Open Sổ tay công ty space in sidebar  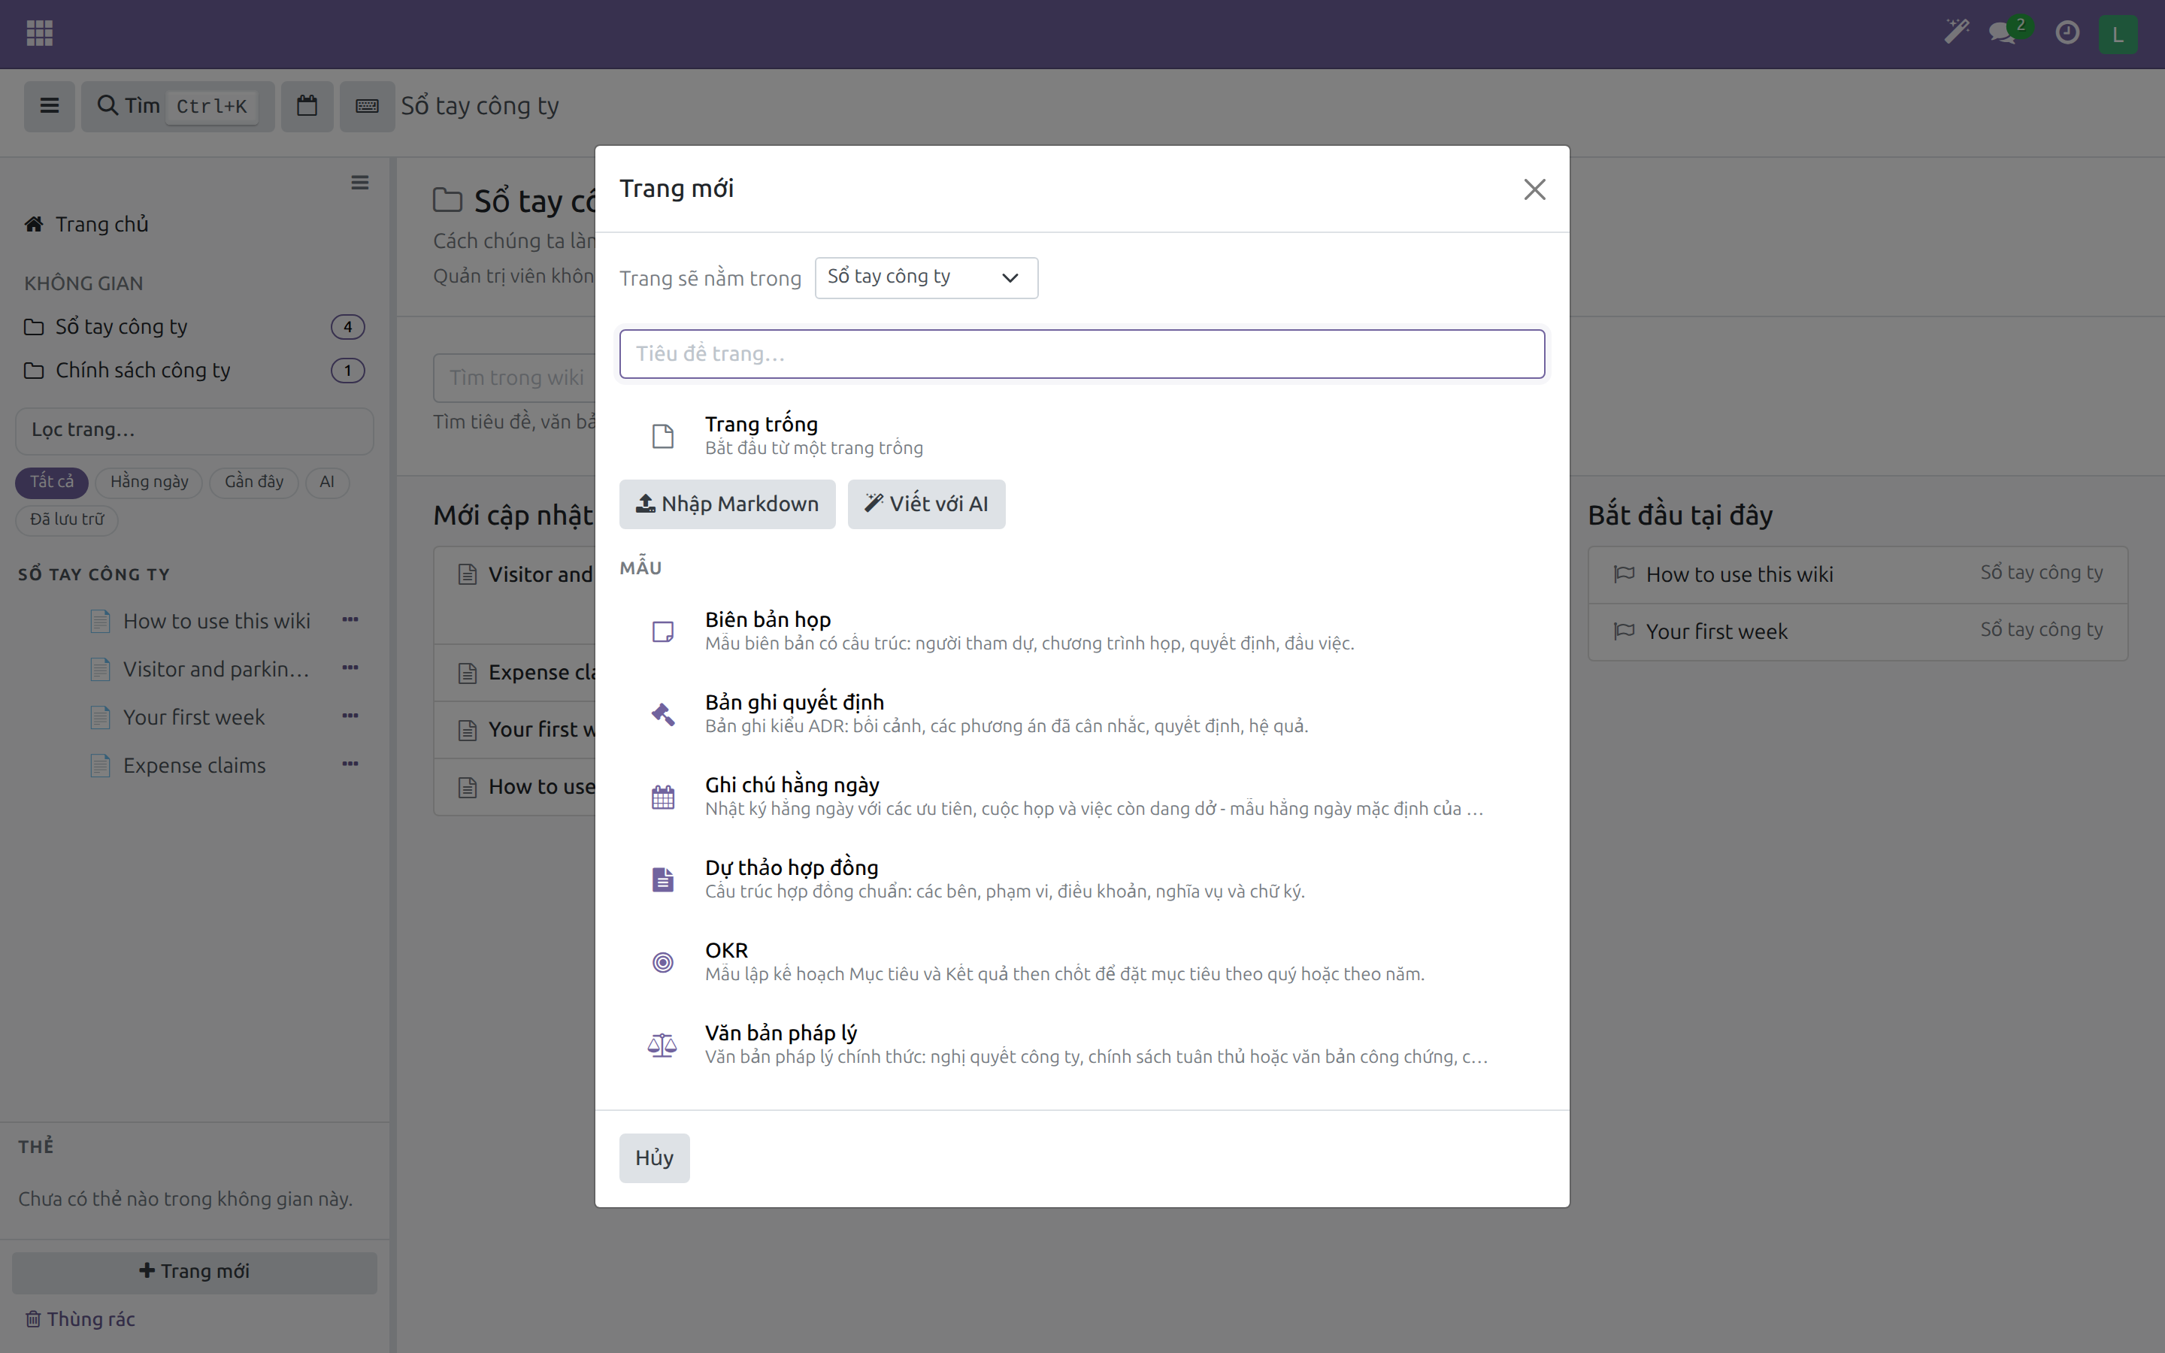click(x=194, y=327)
